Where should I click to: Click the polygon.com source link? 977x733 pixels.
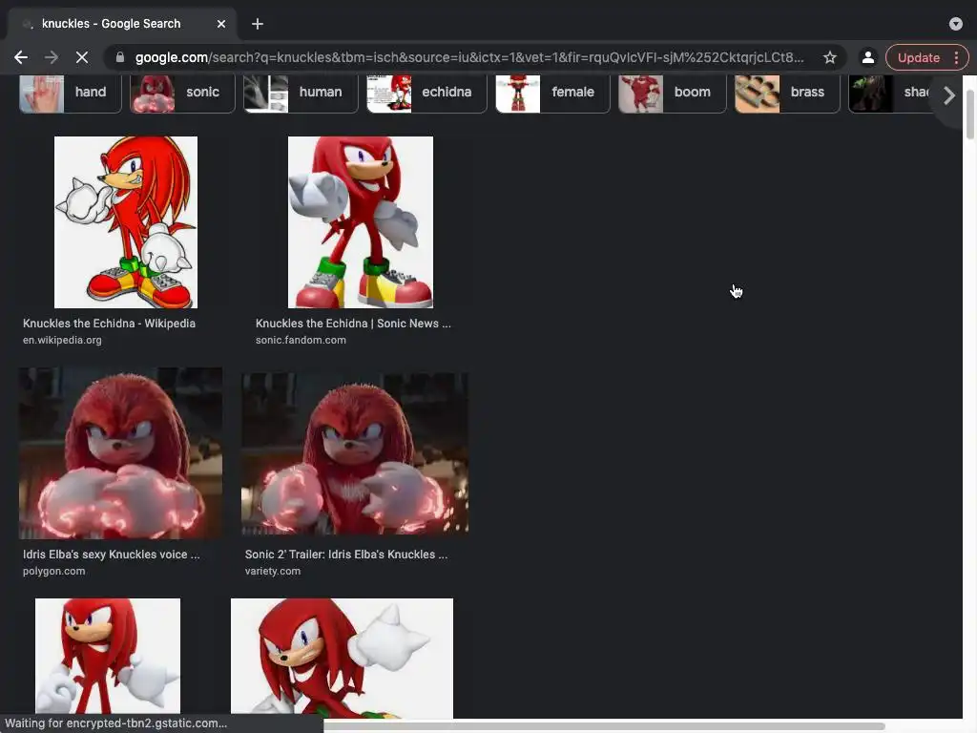pos(53,571)
